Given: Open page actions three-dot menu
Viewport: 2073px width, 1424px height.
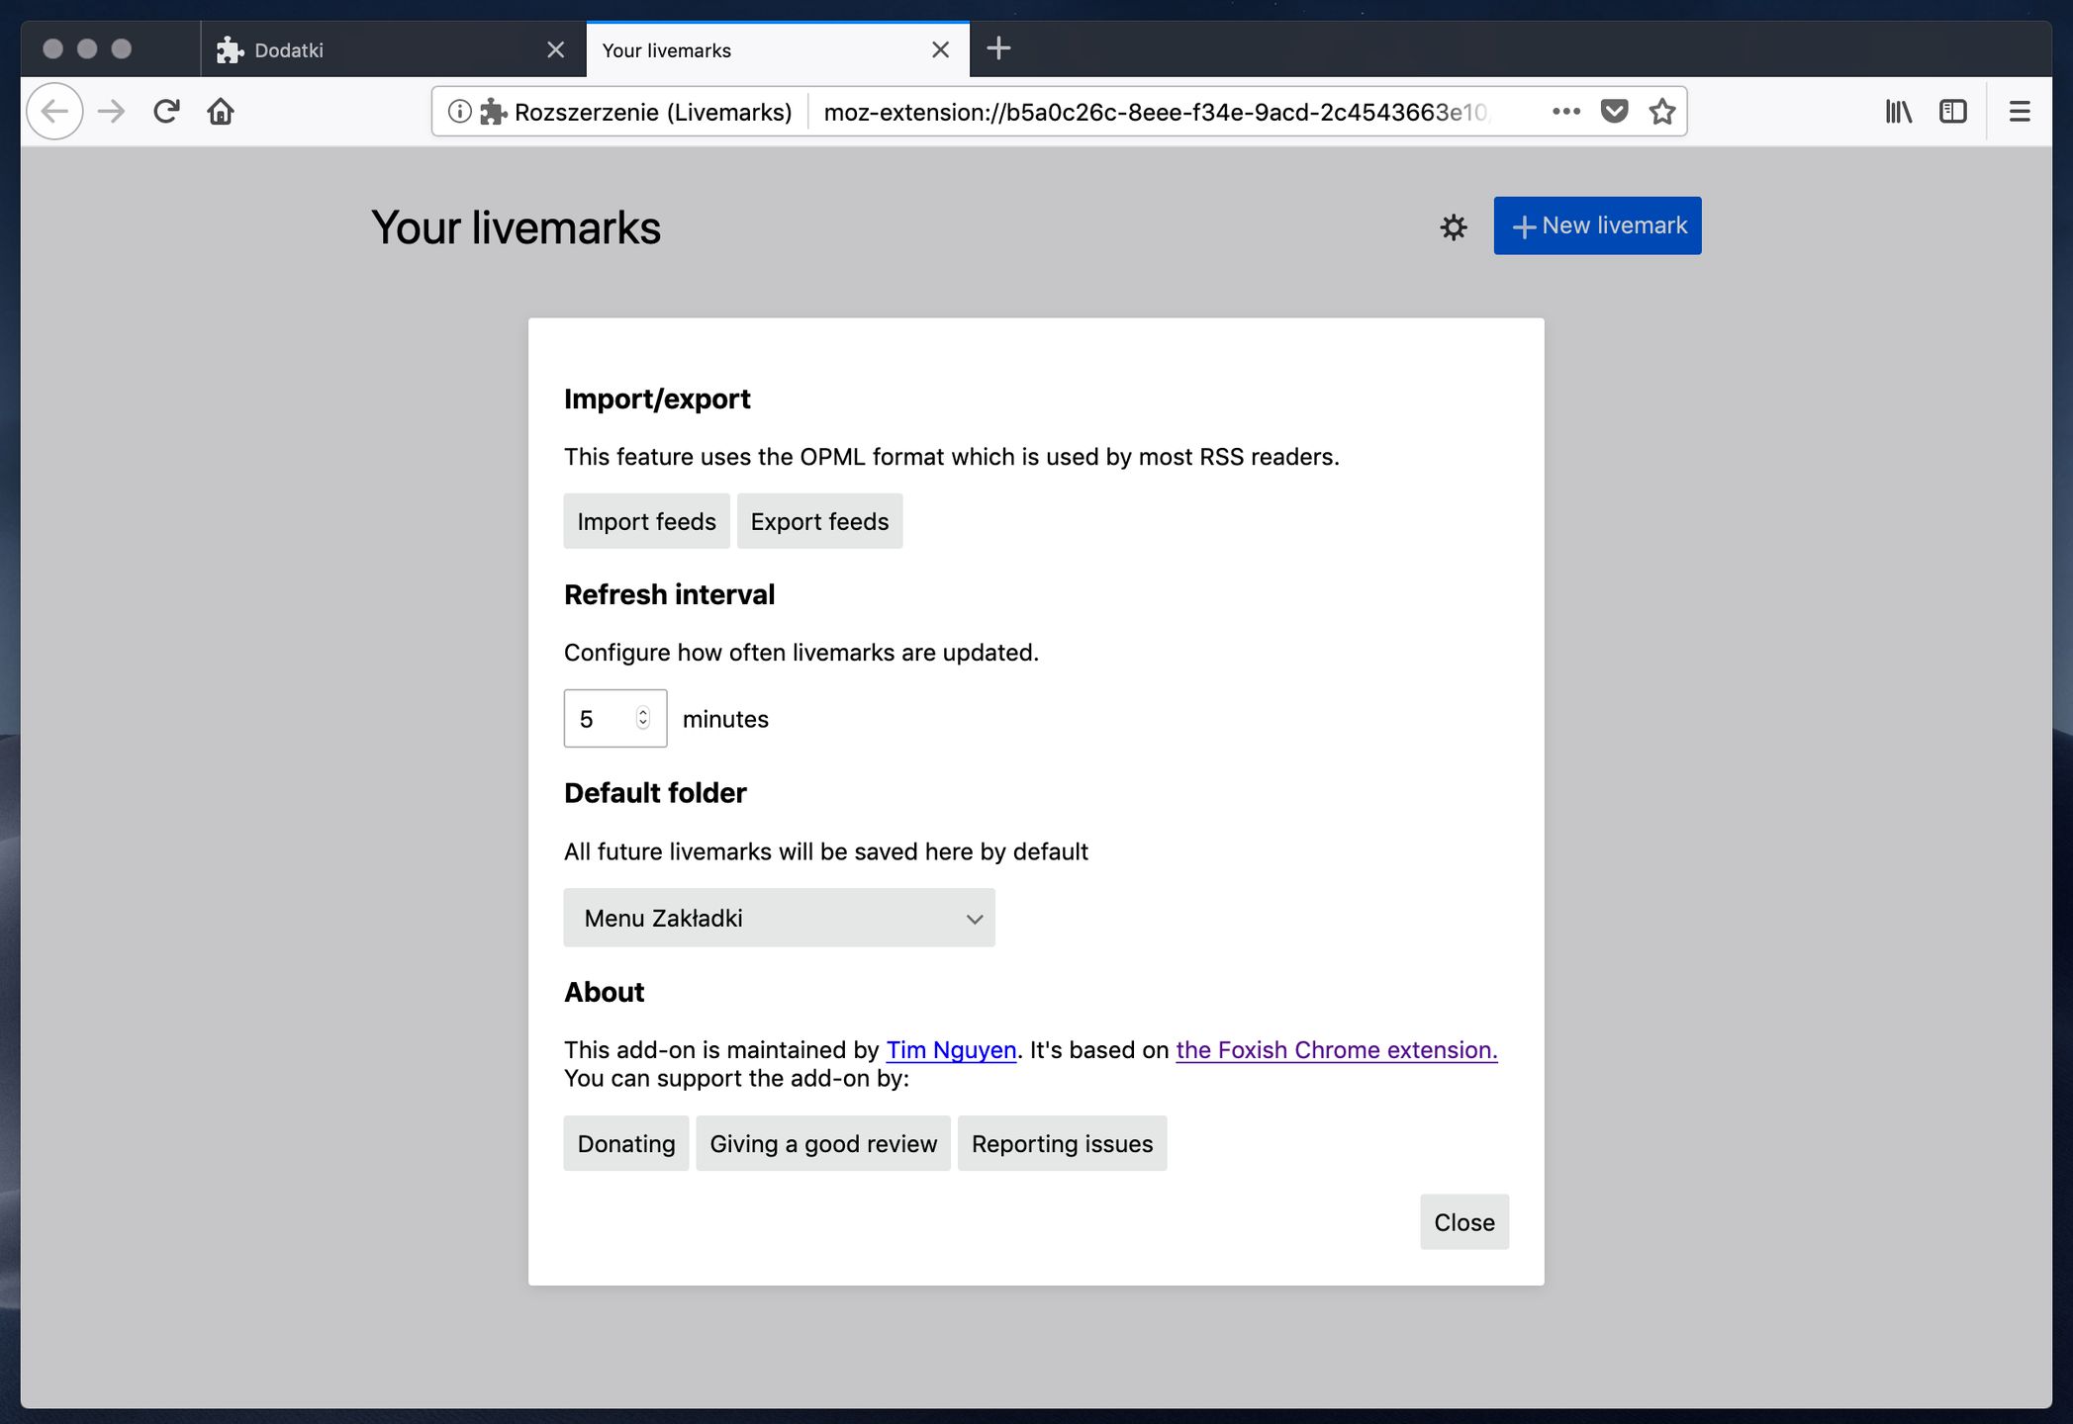Looking at the screenshot, I should coord(1565,112).
